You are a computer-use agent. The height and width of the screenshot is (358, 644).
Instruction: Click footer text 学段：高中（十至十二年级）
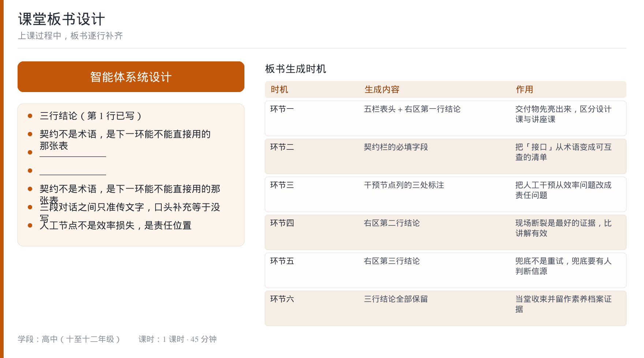point(69,339)
